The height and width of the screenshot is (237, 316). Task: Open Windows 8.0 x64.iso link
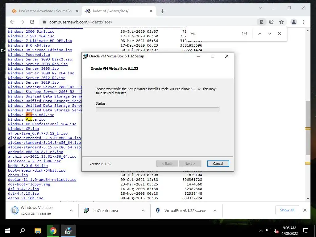pos(29,45)
